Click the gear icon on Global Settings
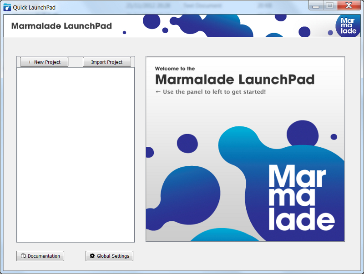Image resolution: width=364 pixels, height=274 pixels. [x=92, y=256]
